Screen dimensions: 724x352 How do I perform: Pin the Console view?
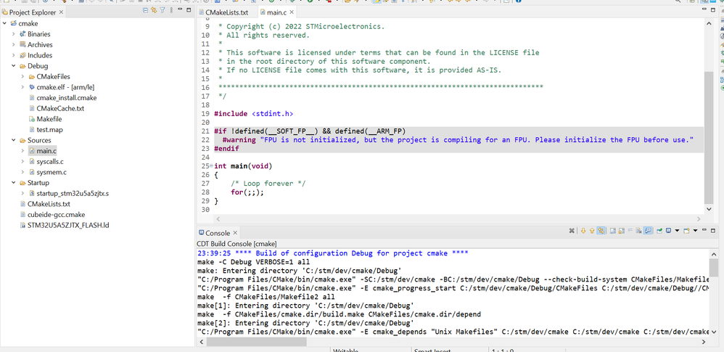659,231
